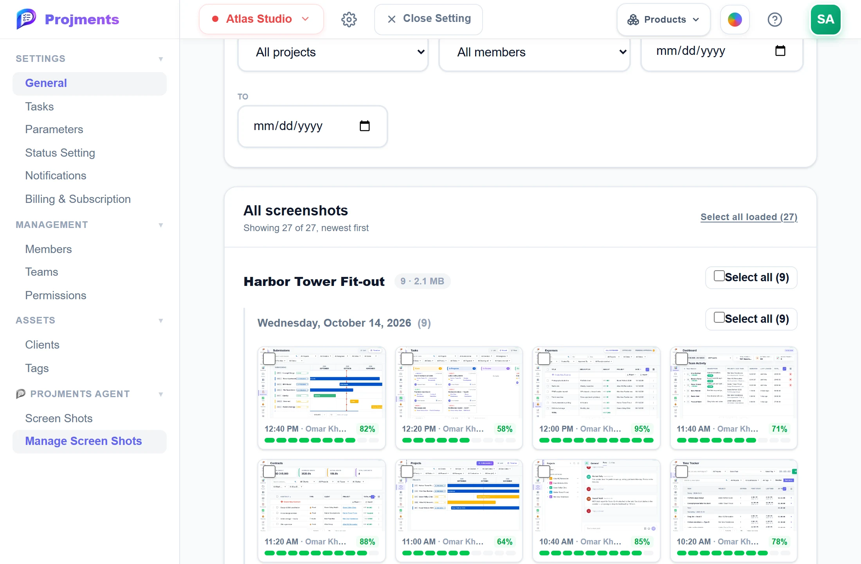Tick Wednesday October 14 Select all checkbox
The height and width of the screenshot is (564, 861).
point(719,317)
